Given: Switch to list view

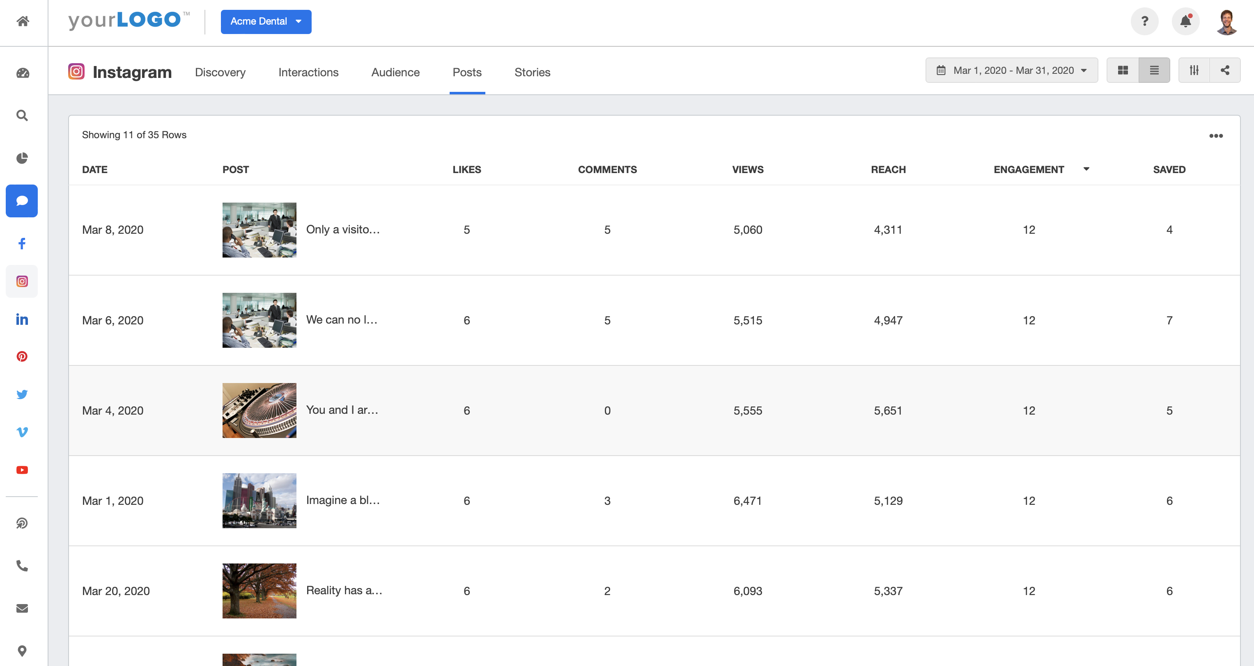Looking at the screenshot, I should coord(1154,71).
